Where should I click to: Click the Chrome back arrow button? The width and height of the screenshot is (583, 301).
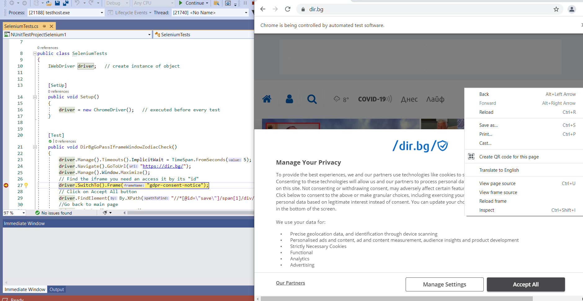[263, 9]
